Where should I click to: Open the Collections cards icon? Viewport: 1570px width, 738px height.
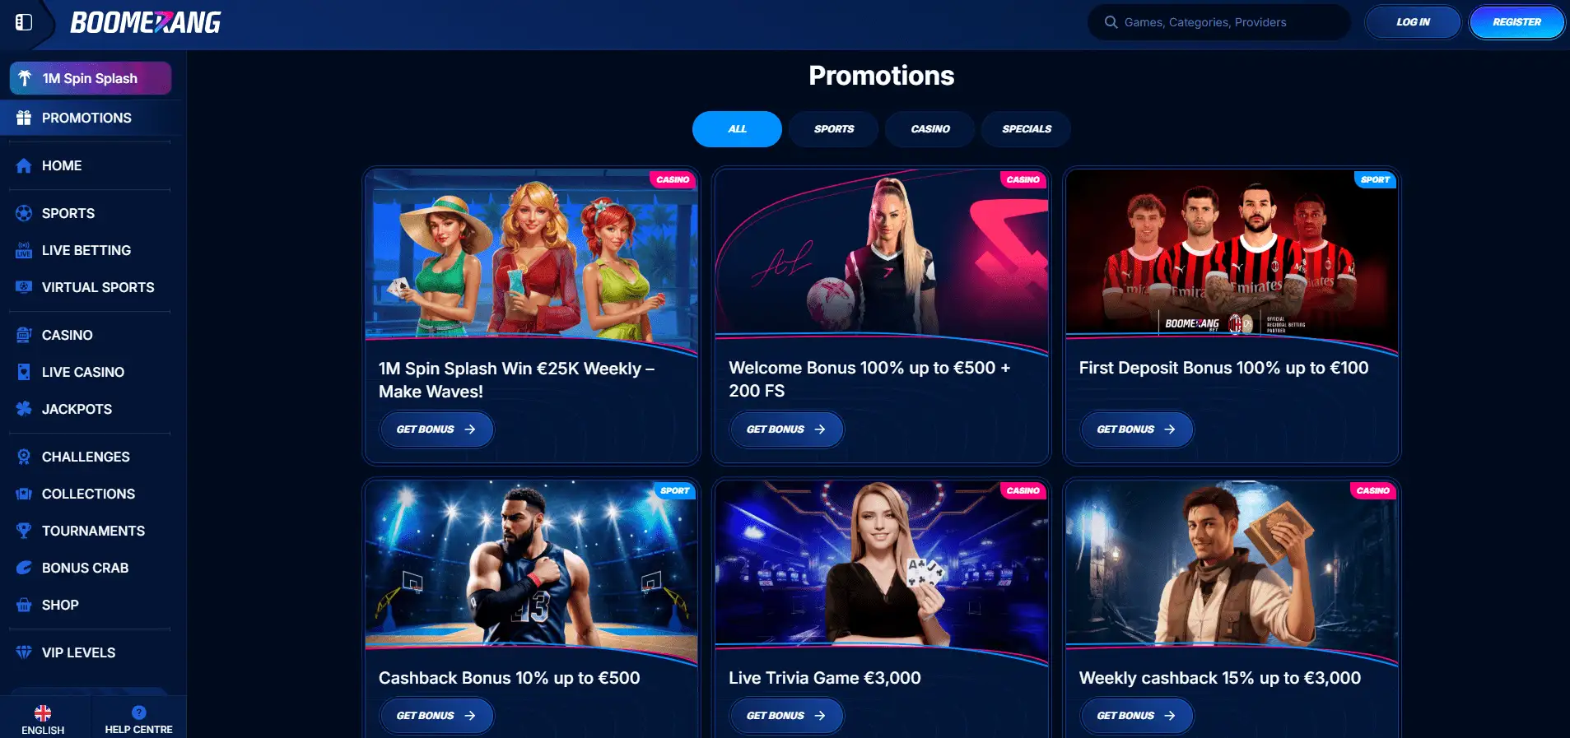(24, 494)
